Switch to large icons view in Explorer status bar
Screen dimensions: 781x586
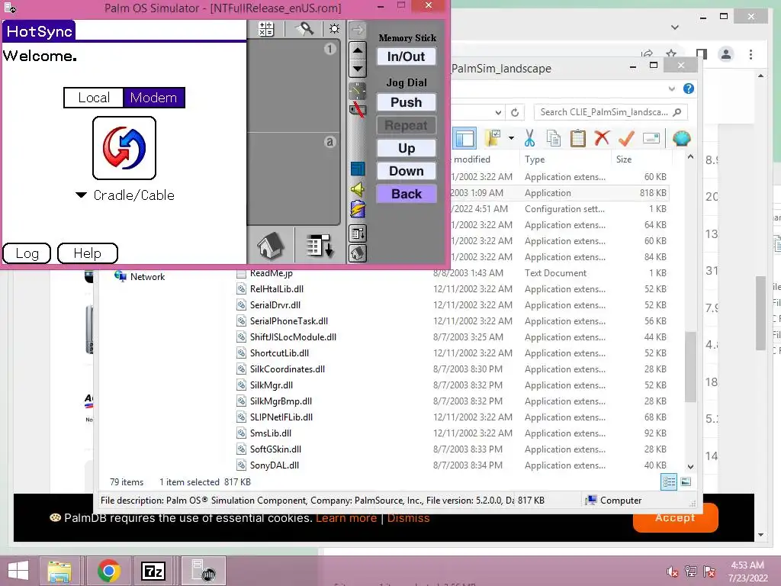pyautogui.click(x=686, y=481)
